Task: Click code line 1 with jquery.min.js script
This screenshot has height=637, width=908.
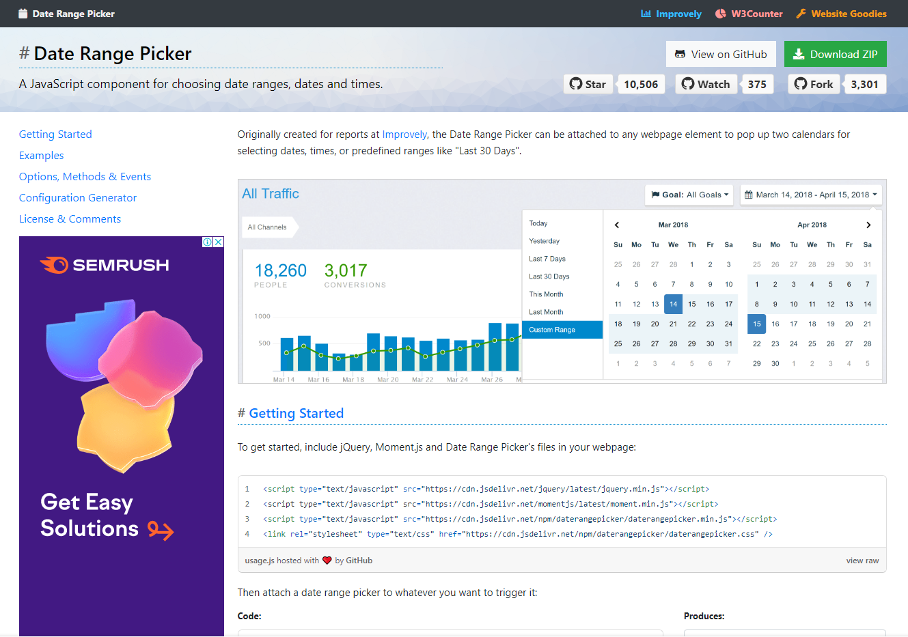Action: pyautogui.click(x=486, y=489)
